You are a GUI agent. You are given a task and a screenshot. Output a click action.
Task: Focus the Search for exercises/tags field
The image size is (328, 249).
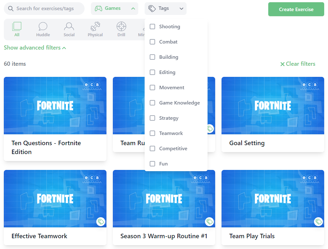pyautogui.click(x=44, y=9)
